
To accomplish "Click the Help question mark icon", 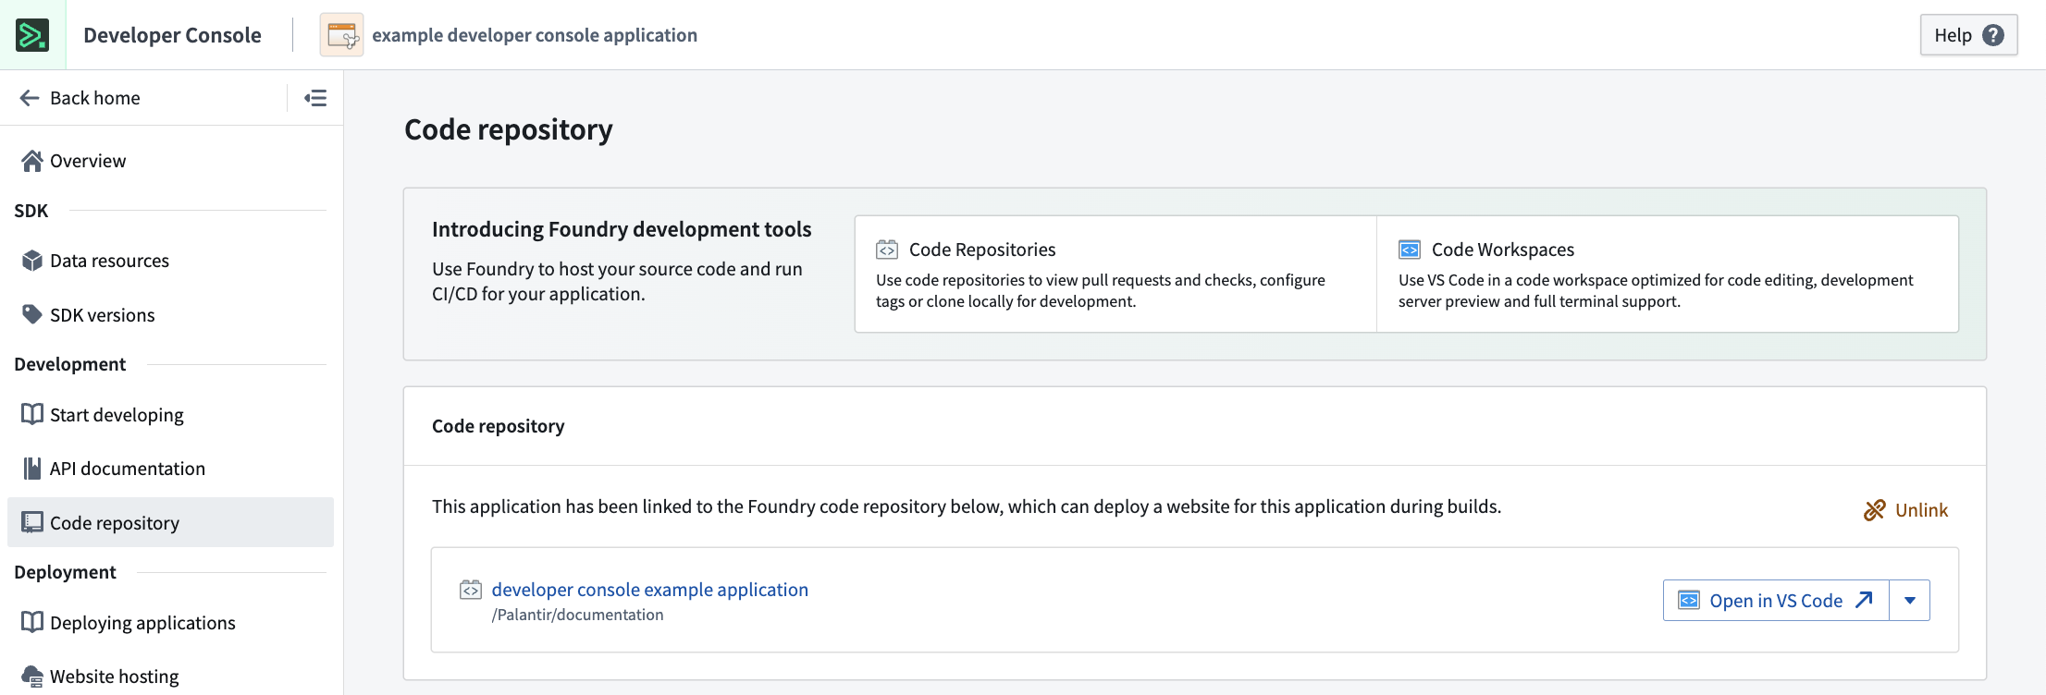I will click(x=1993, y=35).
